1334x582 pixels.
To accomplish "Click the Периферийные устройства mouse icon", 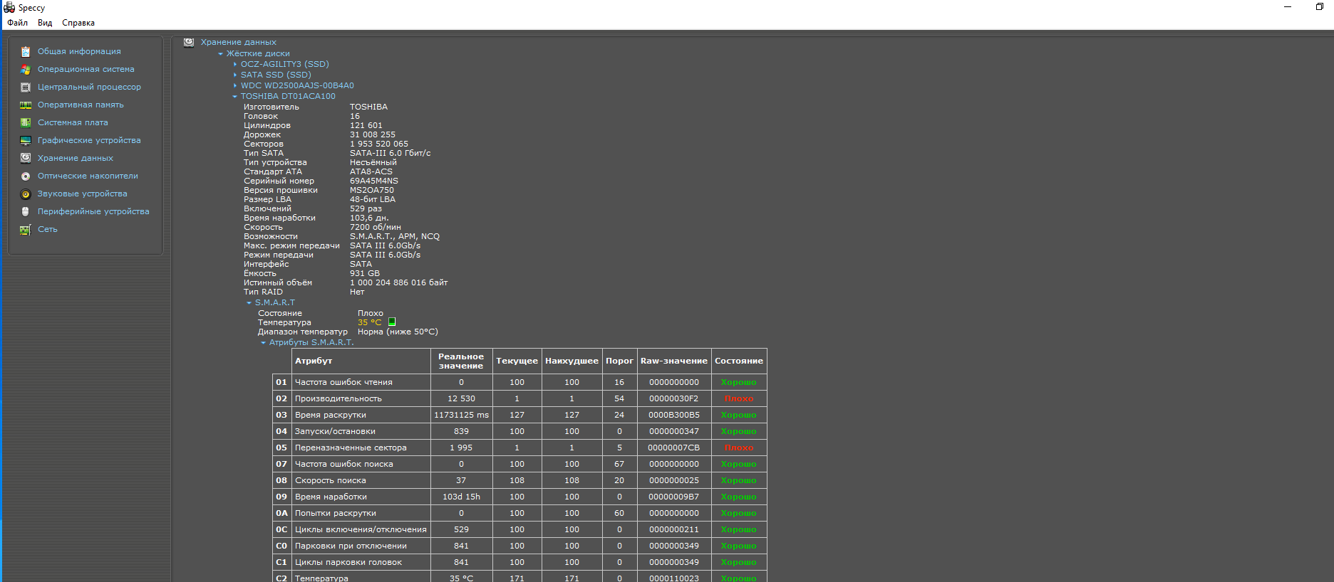I will 26,211.
